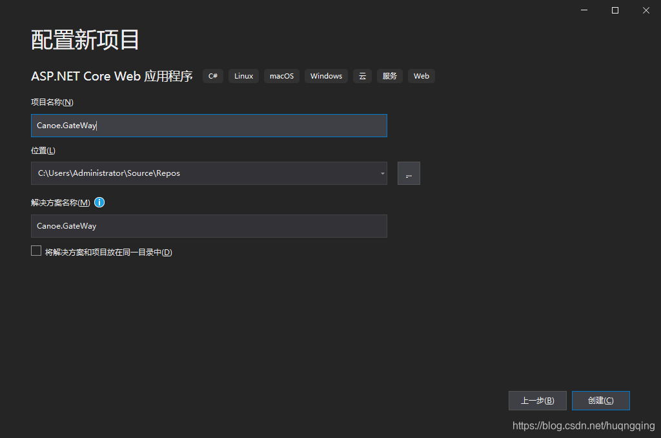Click the 解决方案名称(M) label
Viewport: 661px width, 438px height.
61,203
